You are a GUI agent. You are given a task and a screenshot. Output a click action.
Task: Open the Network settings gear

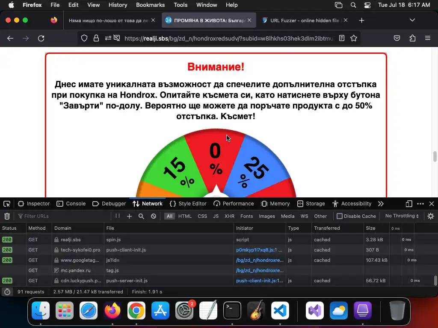point(431,216)
